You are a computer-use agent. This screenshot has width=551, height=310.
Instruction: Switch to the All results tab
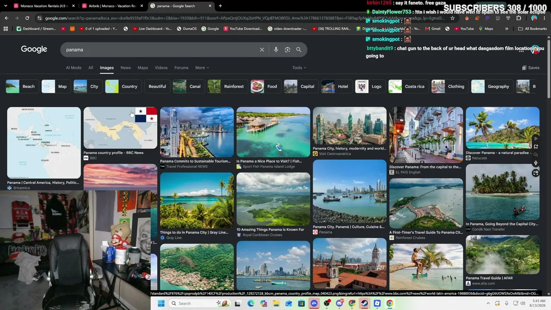click(x=91, y=68)
